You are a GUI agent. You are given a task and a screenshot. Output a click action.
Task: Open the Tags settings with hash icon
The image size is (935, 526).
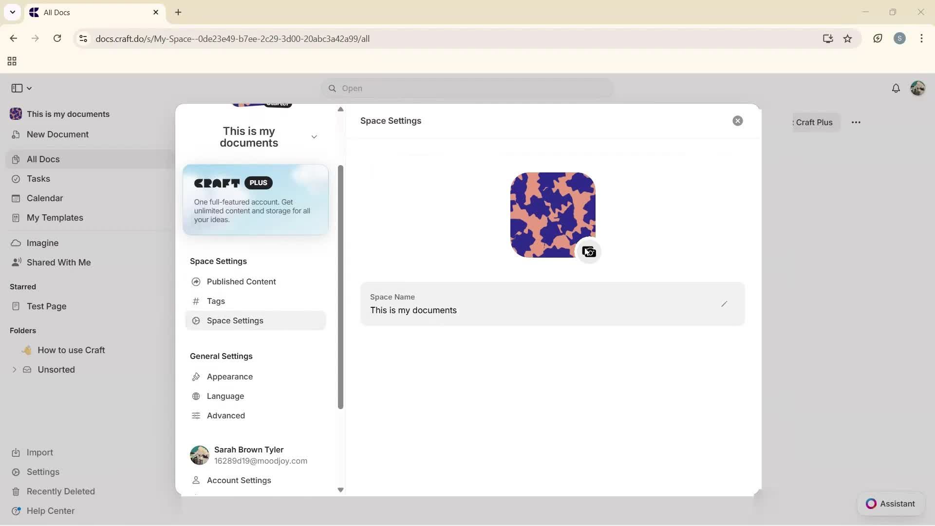[215, 301]
